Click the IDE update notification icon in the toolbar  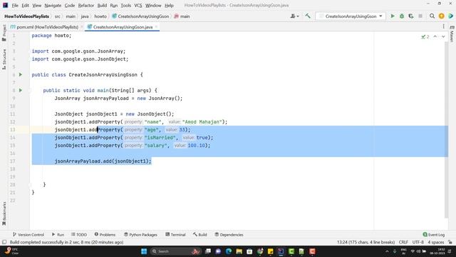tap(442, 16)
